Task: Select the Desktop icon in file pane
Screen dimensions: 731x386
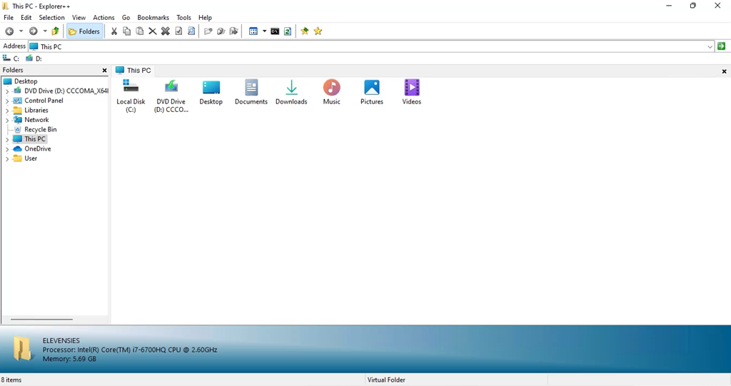Action: click(x=211, y=92)
